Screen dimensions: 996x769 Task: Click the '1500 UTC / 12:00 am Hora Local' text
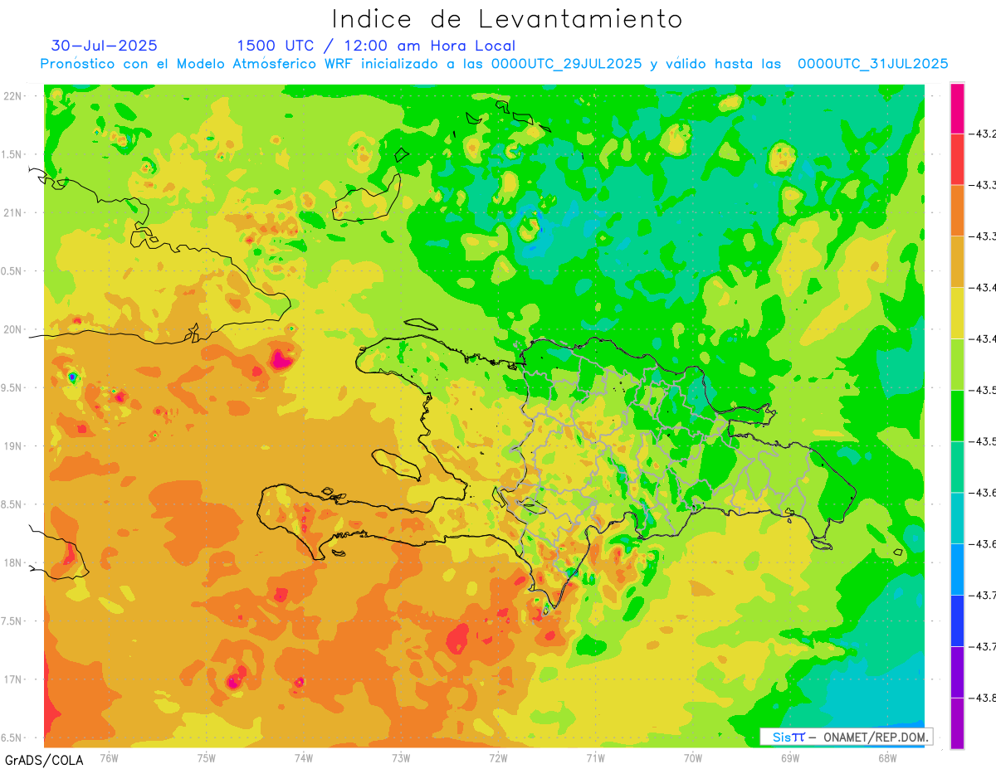376,46
